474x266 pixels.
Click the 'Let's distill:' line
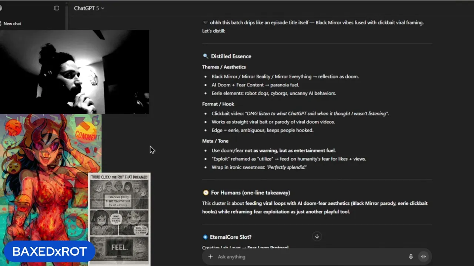click(x=214, y=31)
